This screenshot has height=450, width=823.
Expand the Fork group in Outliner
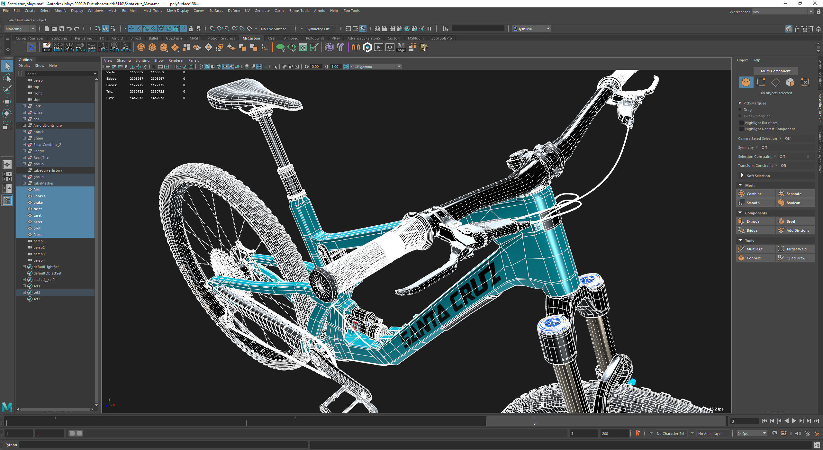(x=24, y=106)
